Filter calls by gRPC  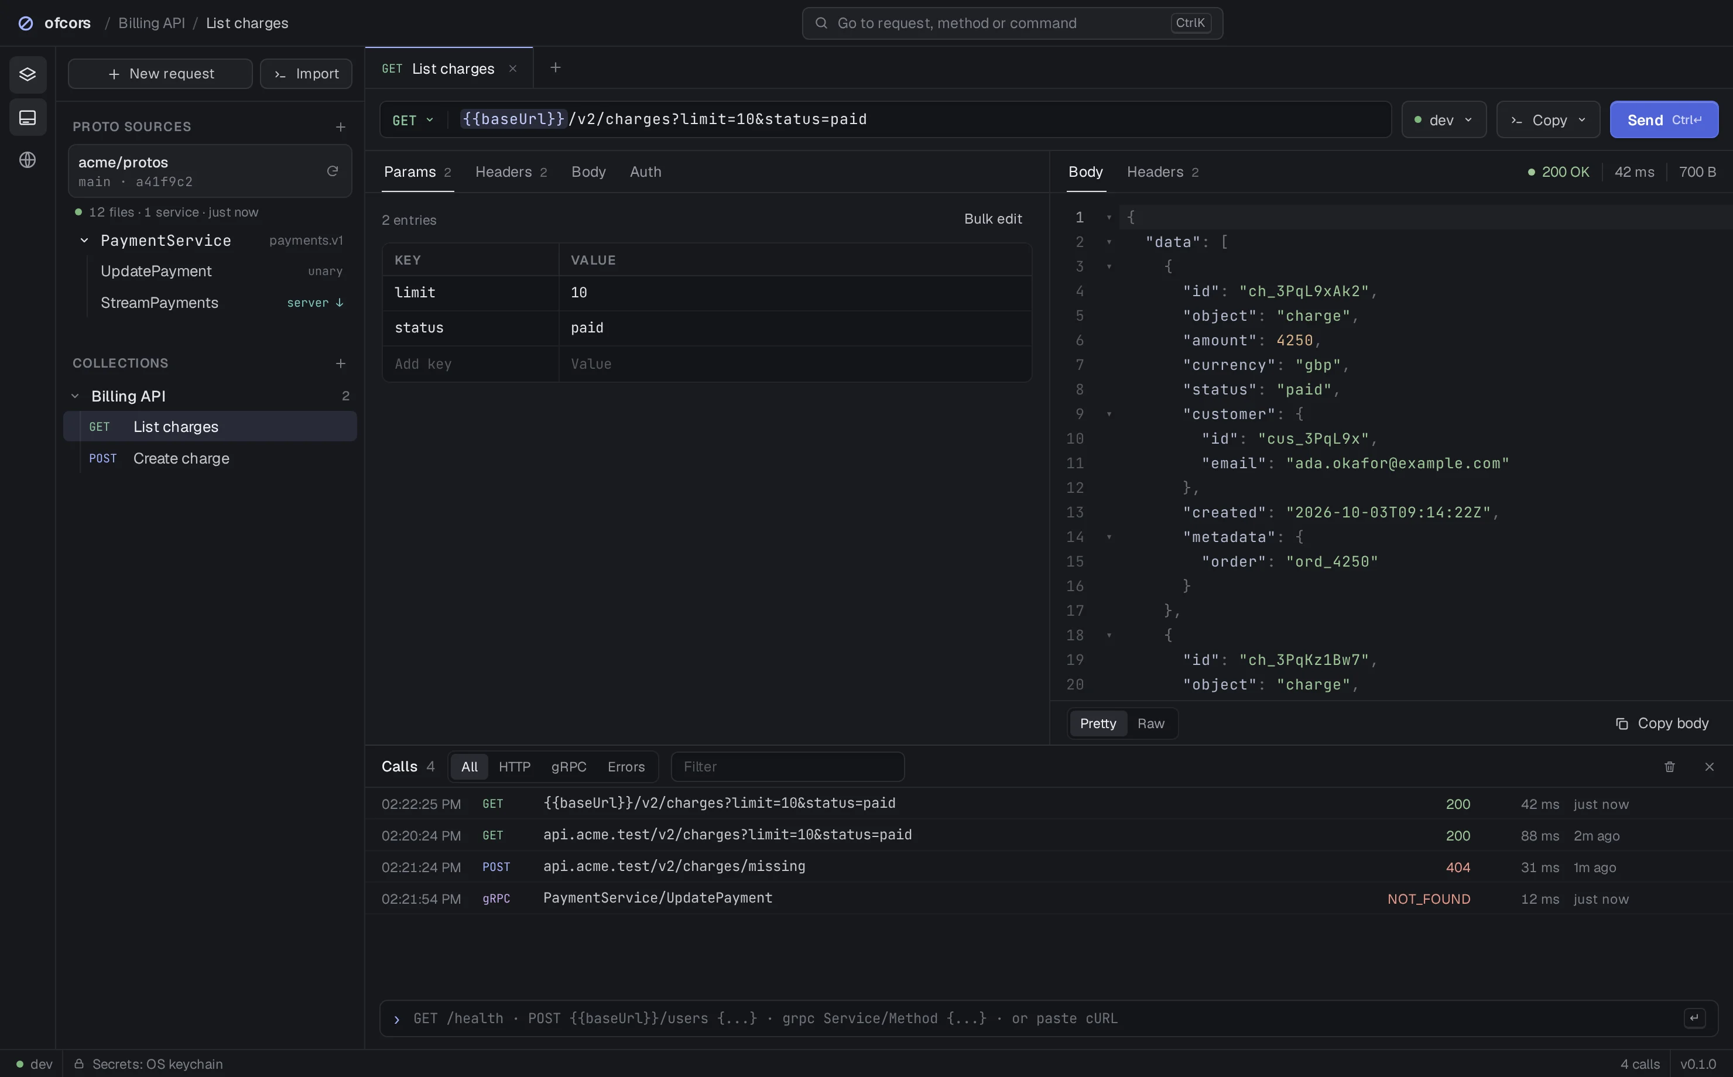point(568,766)
